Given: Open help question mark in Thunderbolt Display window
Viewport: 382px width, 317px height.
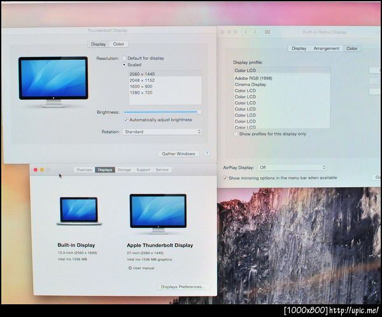Looking at the screenshot, I should [206, 153].
